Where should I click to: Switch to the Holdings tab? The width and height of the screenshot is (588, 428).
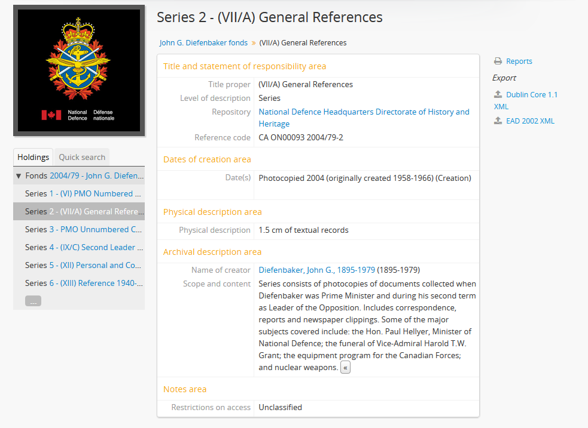tap(33, 156)
